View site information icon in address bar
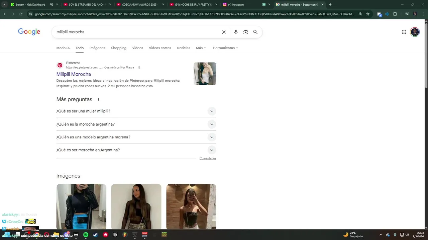Image resolution: width=428 pixels, height=240 pixels. [x=30, y=14]
